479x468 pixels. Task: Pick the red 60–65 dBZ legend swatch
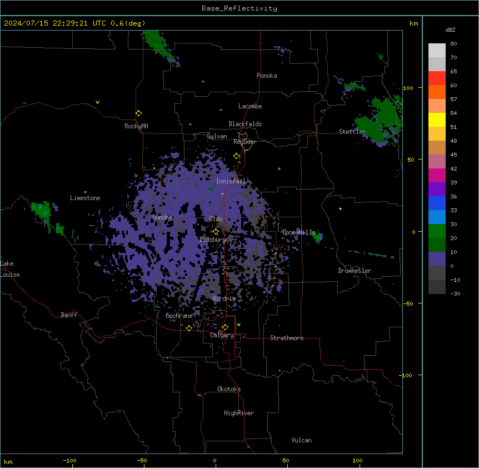click(x=437, y=78)
